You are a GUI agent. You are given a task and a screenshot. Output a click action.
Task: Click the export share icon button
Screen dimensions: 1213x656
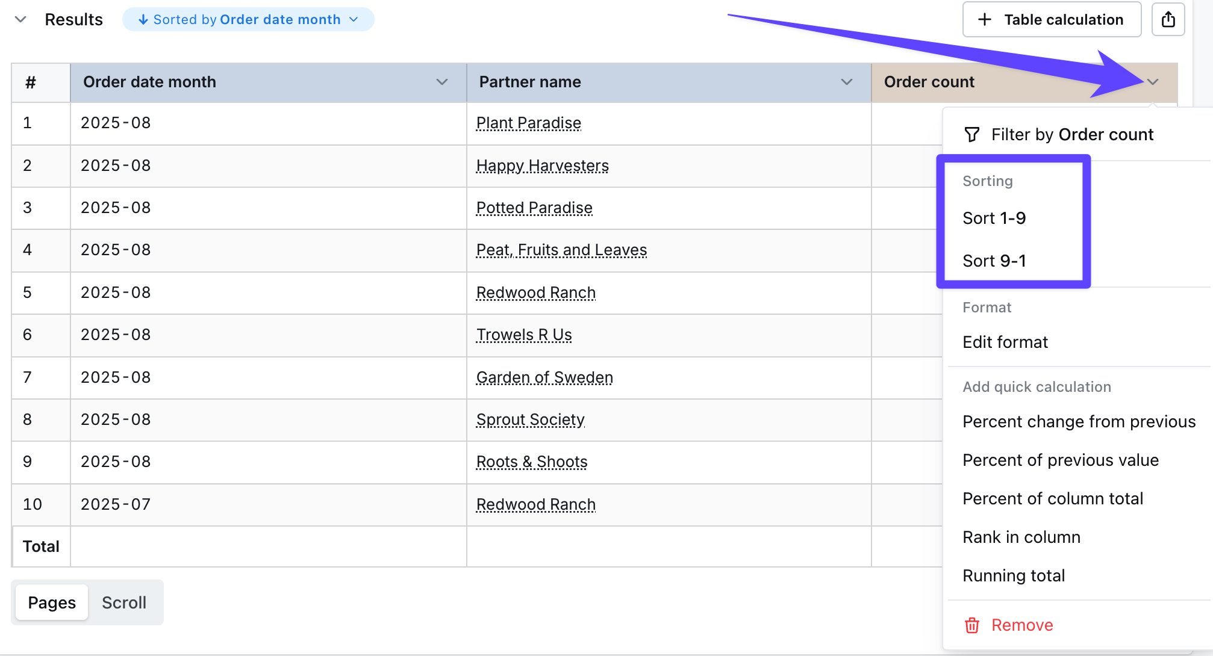[1168, 19]
